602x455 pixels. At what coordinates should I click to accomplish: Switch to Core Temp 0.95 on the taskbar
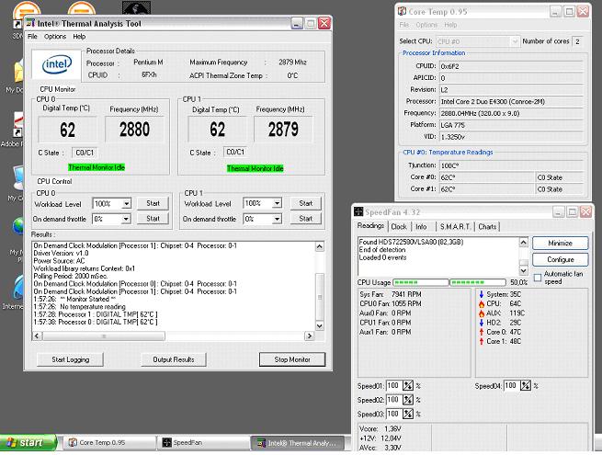109,443
